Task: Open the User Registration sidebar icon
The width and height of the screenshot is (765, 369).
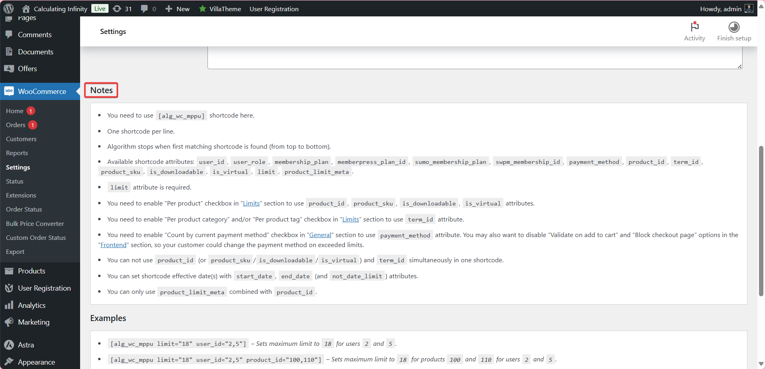Action: [x=9, y=288]
